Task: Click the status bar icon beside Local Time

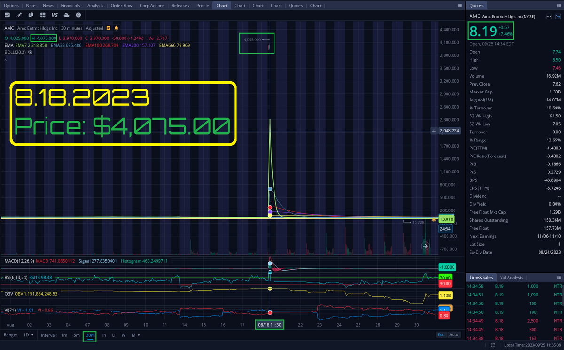Action: click(x=492, y=345)
